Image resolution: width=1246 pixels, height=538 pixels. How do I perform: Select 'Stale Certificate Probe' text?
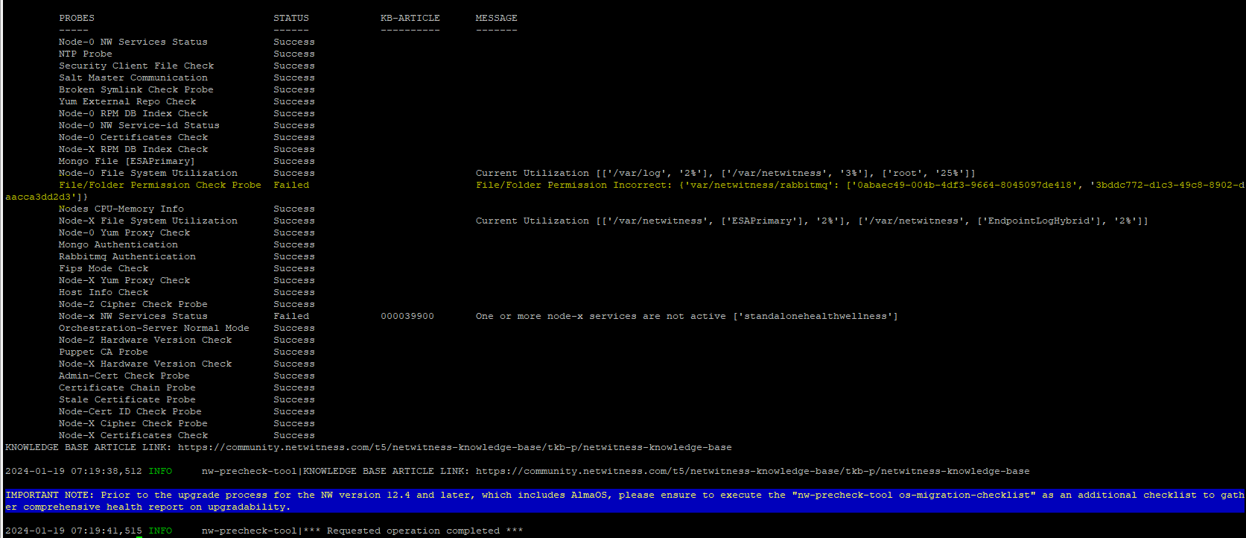tap(127, 399)
